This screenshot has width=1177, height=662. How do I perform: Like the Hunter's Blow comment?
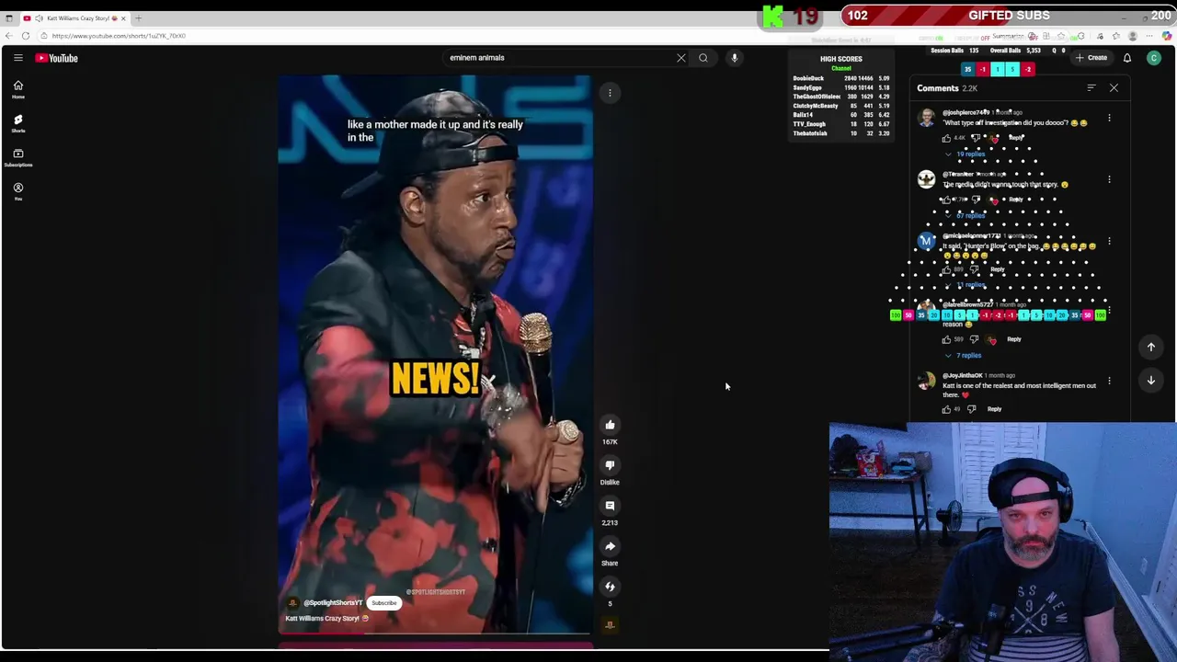[946, 269]
